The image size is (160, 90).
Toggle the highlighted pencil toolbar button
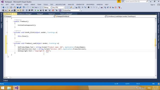pyautogui.click(x=9, y=10)
